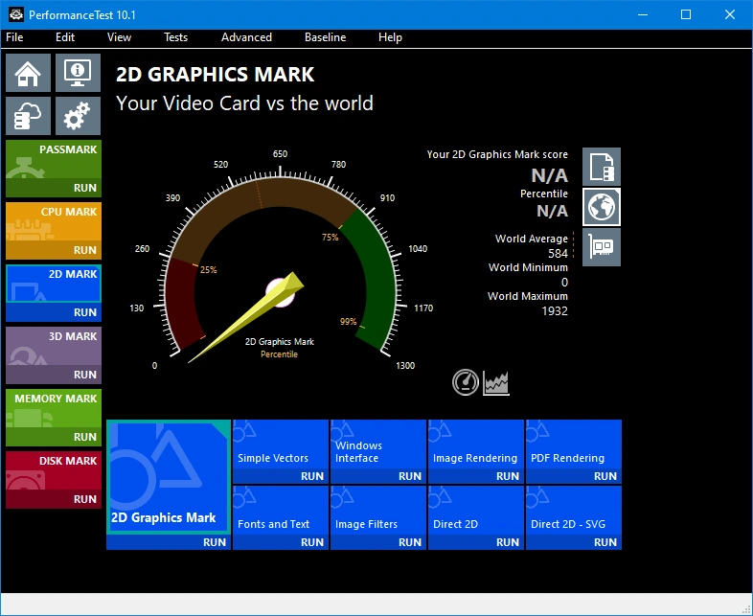Viewport: 753px width, 616px height.
Task: Minimize the PerformanceTest window
Action: click(x=643, y=15)
